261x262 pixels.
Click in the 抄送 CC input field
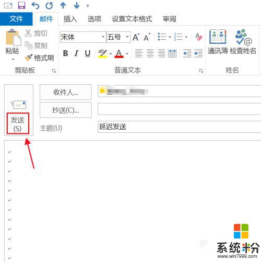point(180,109)
